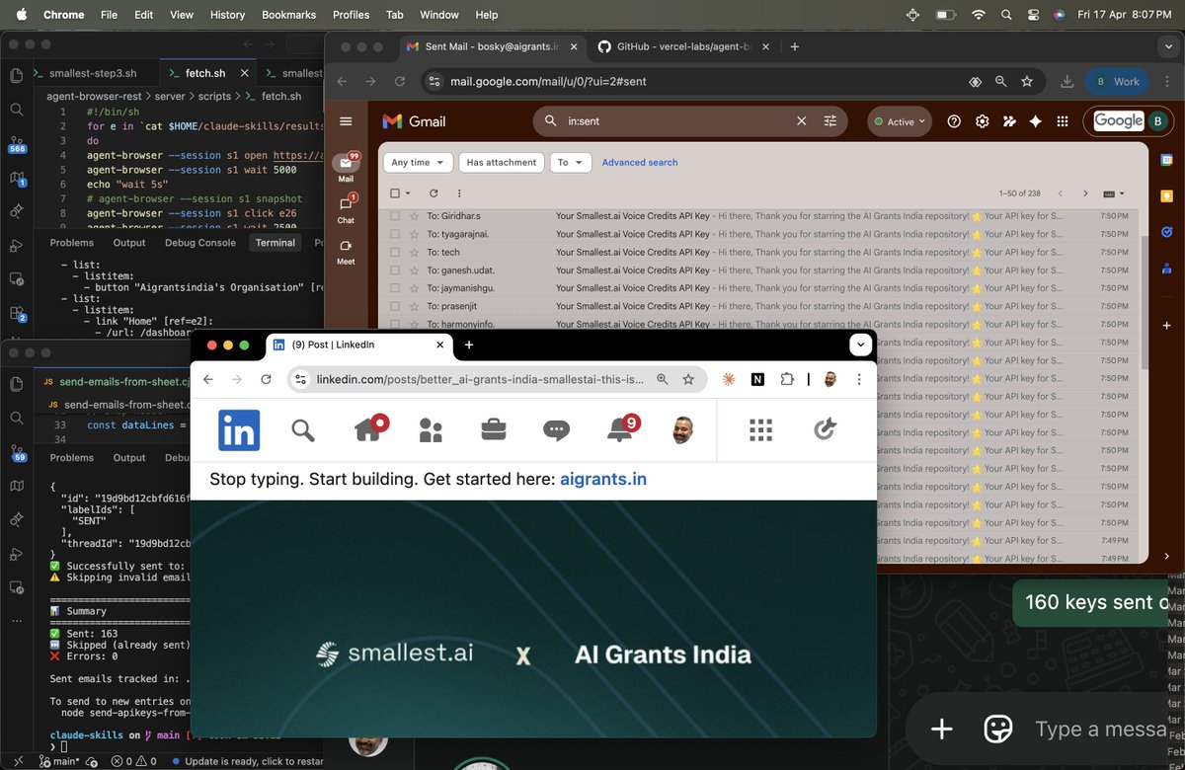Open LinkedIn Messaging chat bubble icon

pyautogui.click(x=556, y=430)
